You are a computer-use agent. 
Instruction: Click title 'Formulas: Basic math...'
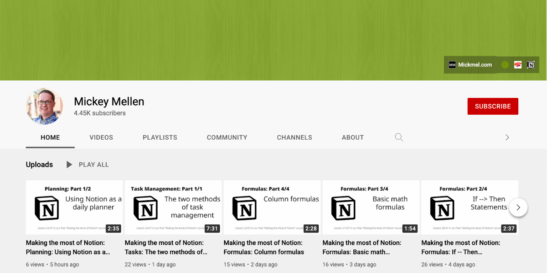pyautogui.click(x=362, y=248)
